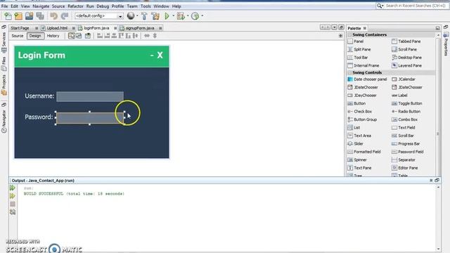The image size is (450, 253).
Task: Select the Toggle Button palette item
Action: click(407, 103)
